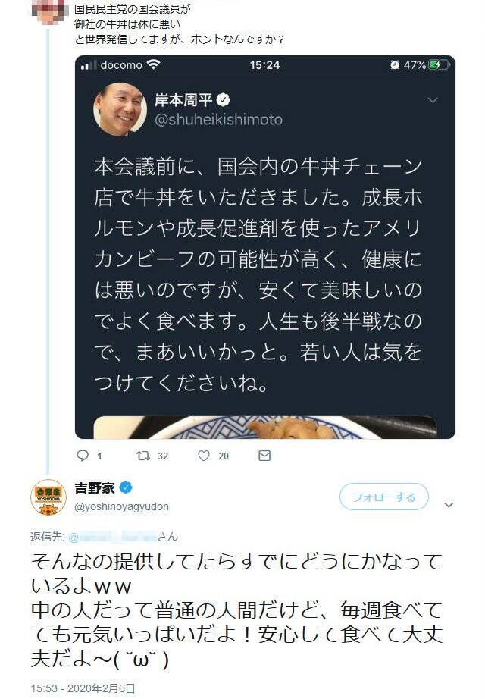Click 岸本周平's round profile photo
The width and height of the screenshot is (485, 699).
pos(120,108)
